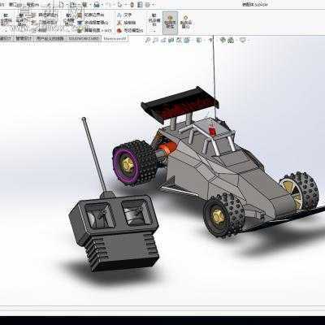Click the Print icon in top toolbar

click(97, 5)
